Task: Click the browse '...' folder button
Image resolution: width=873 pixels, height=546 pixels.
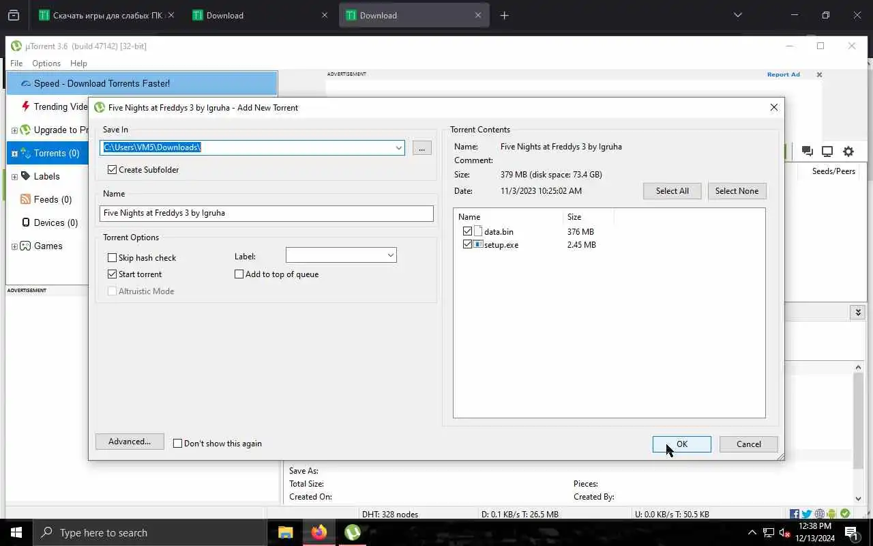Action: click(422, 147)
